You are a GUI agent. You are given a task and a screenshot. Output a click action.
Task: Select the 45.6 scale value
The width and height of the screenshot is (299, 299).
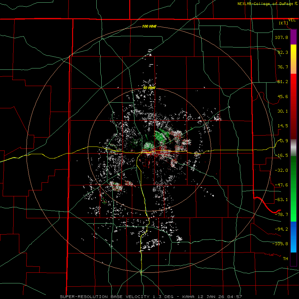(283, 96)
